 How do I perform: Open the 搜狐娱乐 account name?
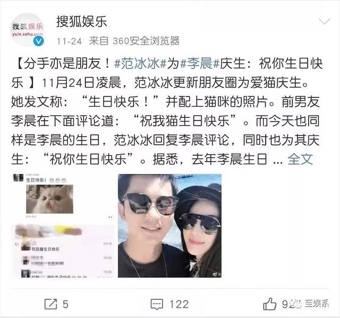coord(82,21)
